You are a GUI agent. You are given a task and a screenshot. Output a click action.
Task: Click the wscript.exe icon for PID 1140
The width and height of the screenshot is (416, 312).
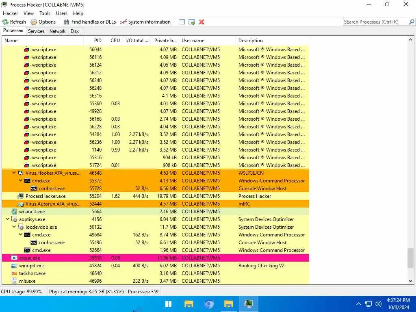pos(27,150)
